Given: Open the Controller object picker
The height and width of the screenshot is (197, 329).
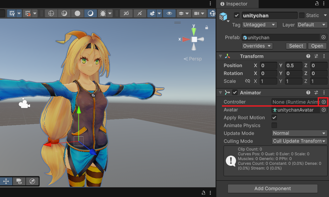Looking at the screenshot, I should pos(324,102).
